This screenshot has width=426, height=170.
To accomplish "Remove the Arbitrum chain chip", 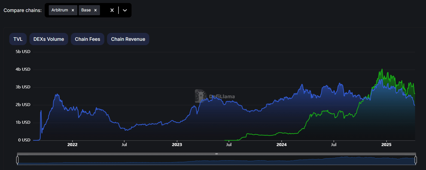I will [73, 10].
